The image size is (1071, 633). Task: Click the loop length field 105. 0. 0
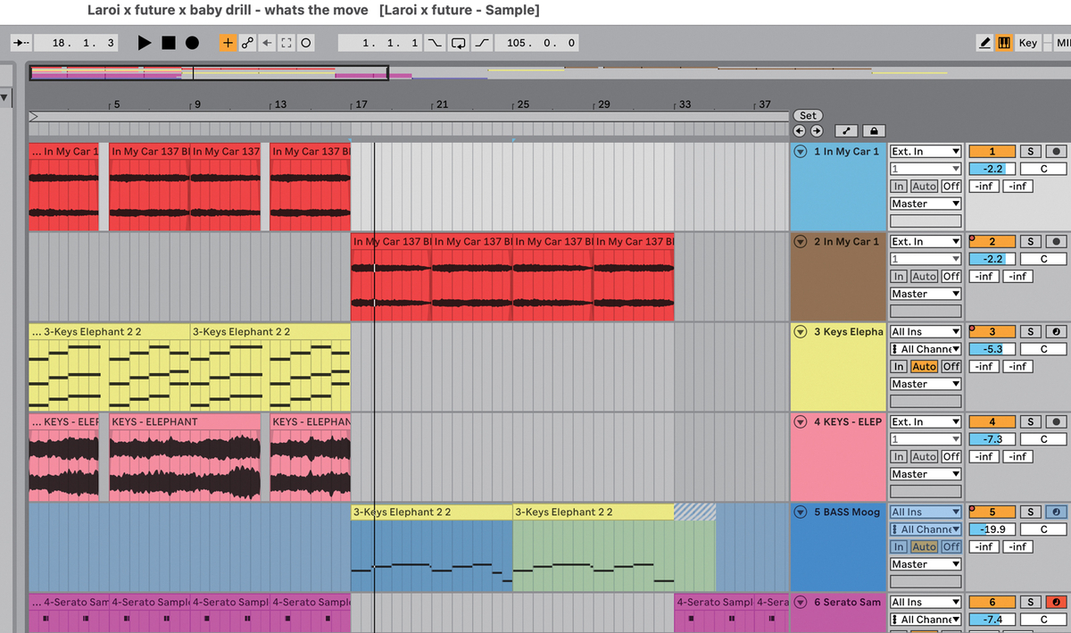(x=537, y=43)
